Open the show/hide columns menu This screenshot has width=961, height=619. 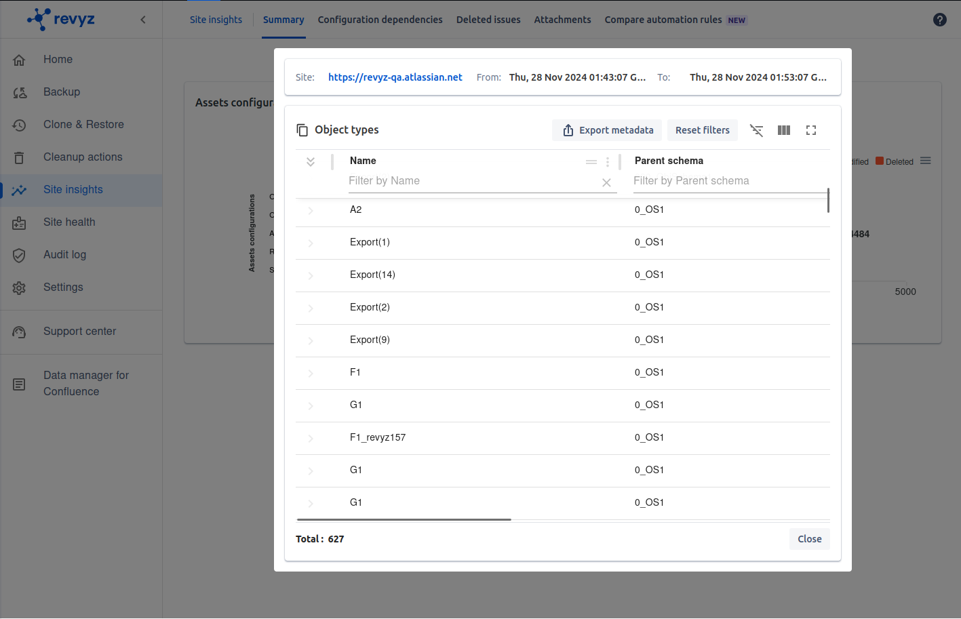pyautogui.click(x=783, y=130)
